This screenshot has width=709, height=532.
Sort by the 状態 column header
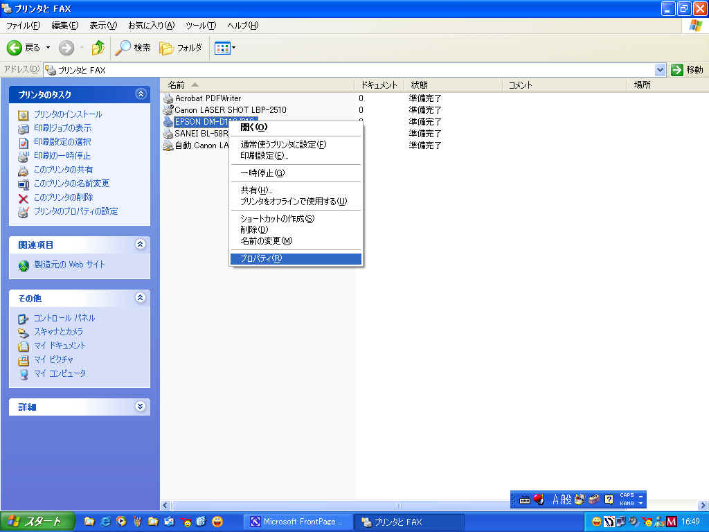point(453,85)
